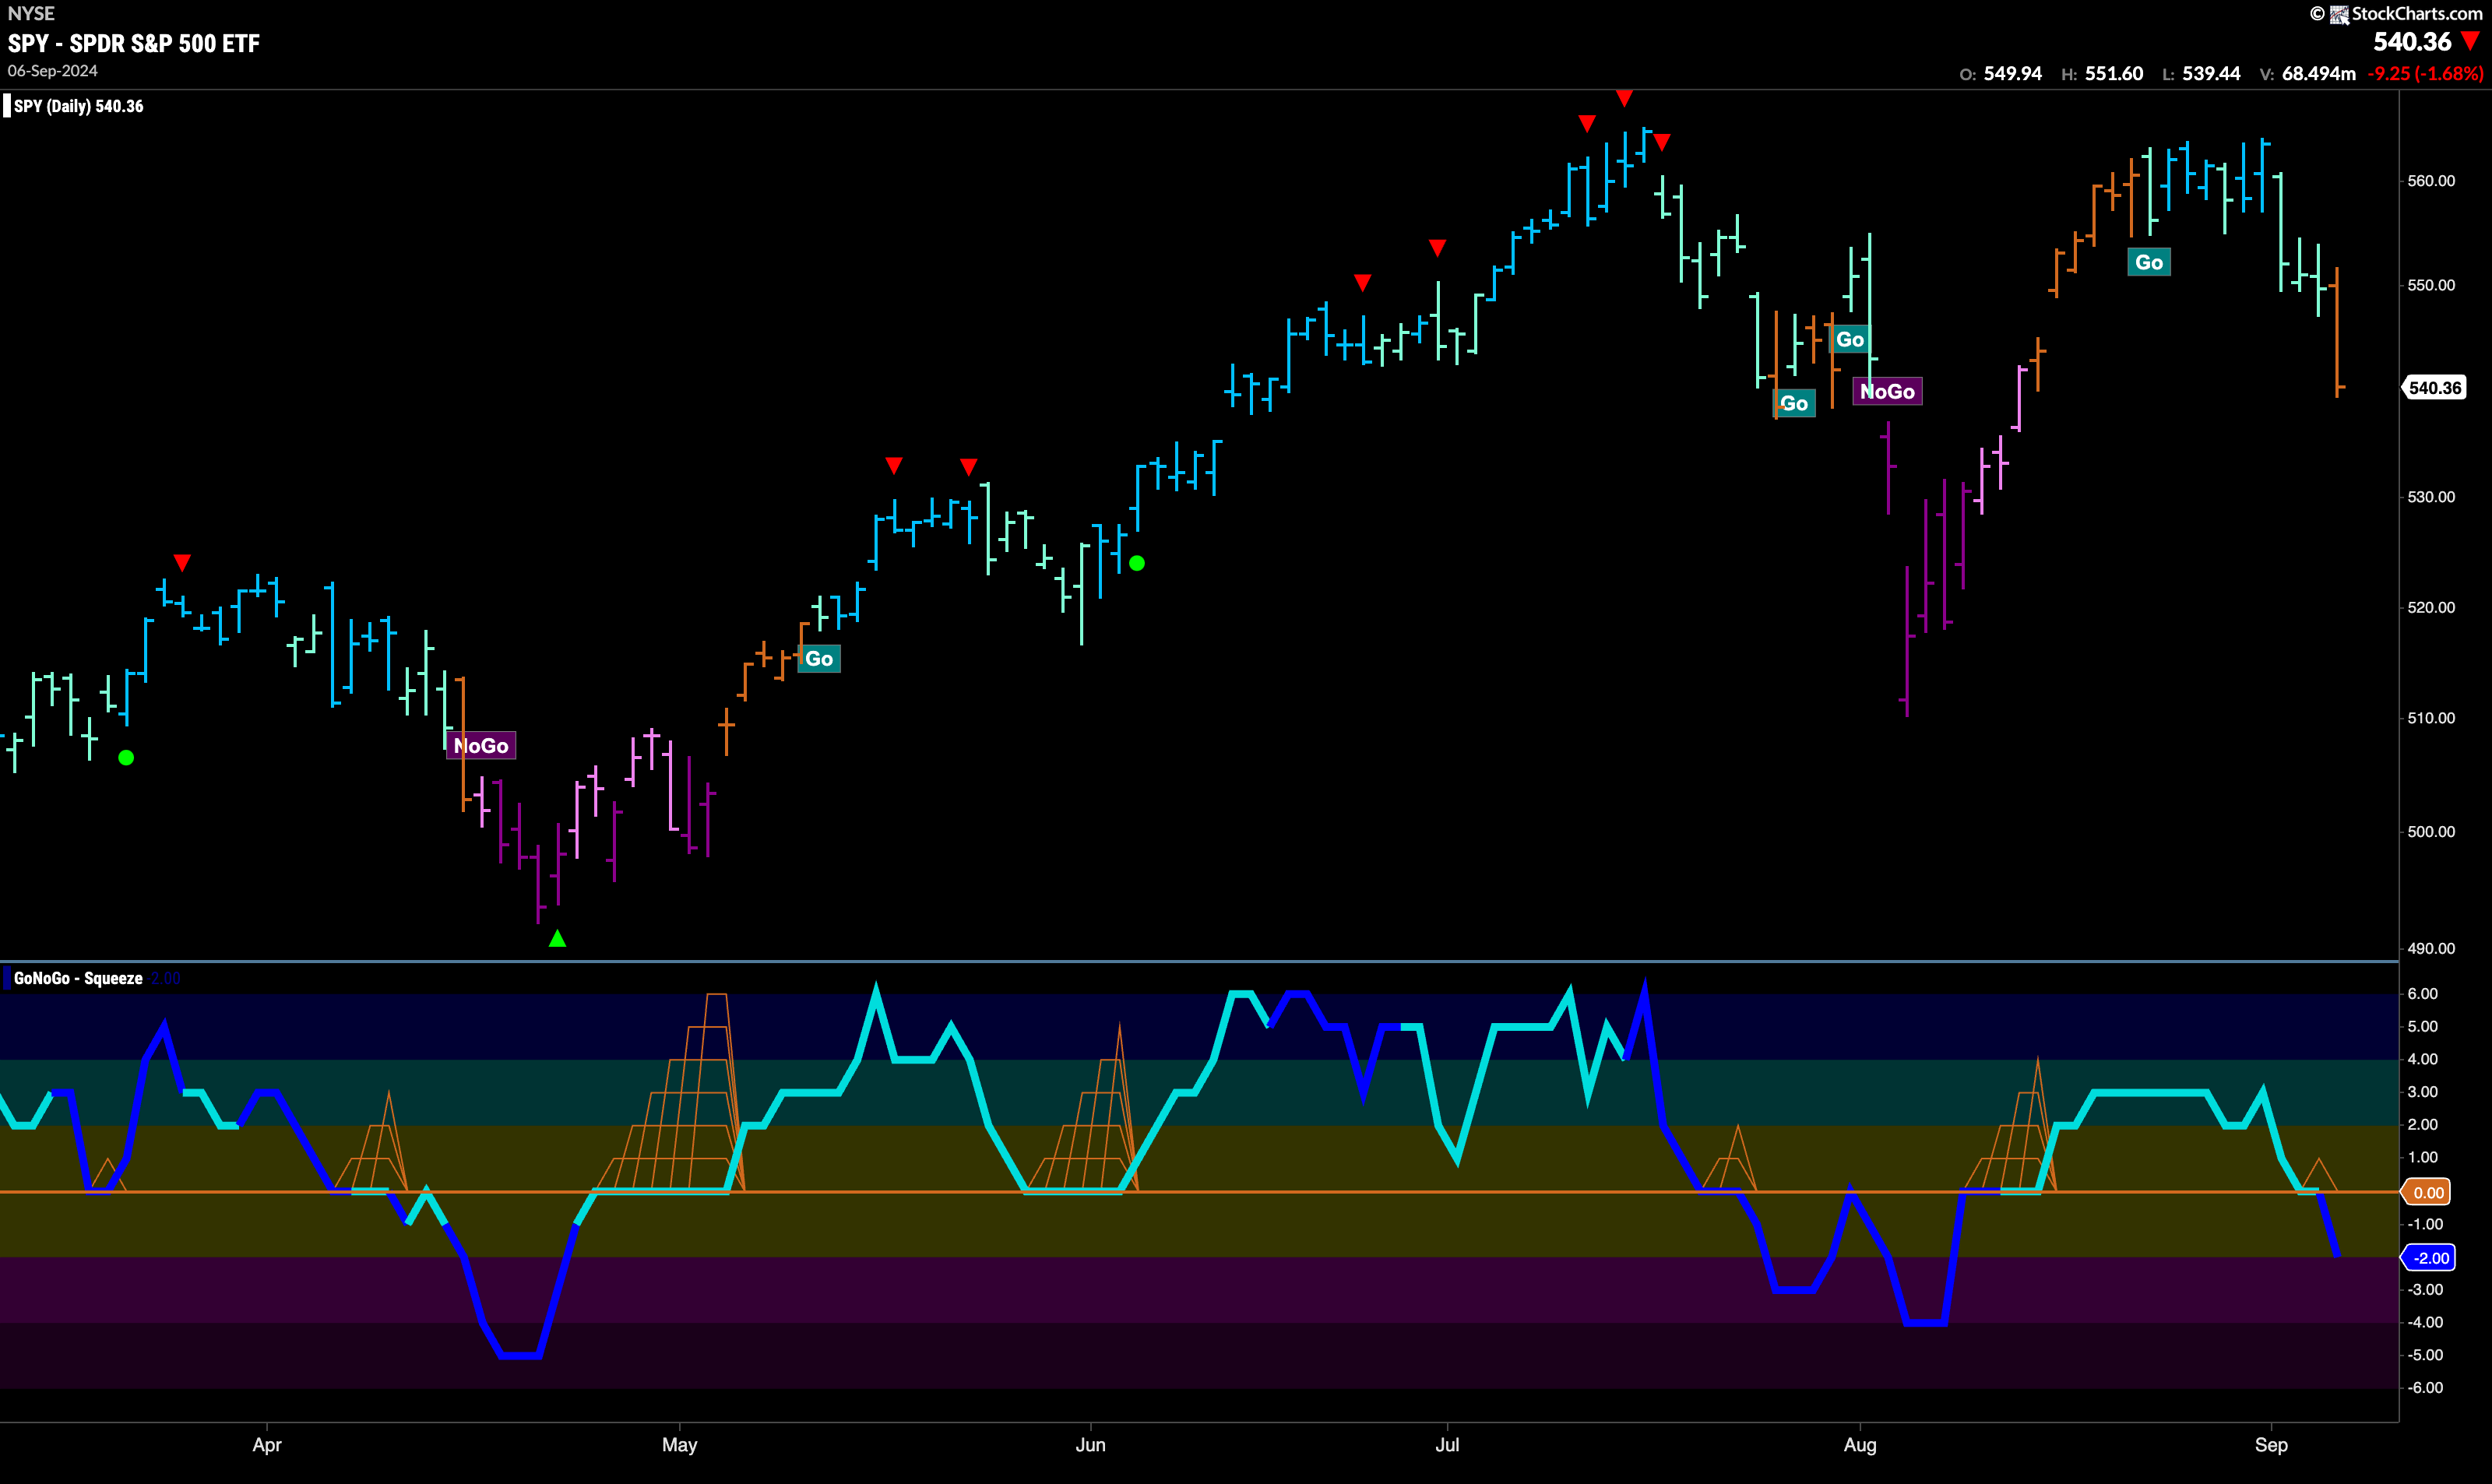Click the NoGo label in early August

click(x=1887, y=391)
